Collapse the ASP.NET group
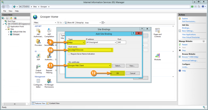Image resolution: width=208 pixels, height=110 pixels. pyautogui.click(x=173, y=26)
